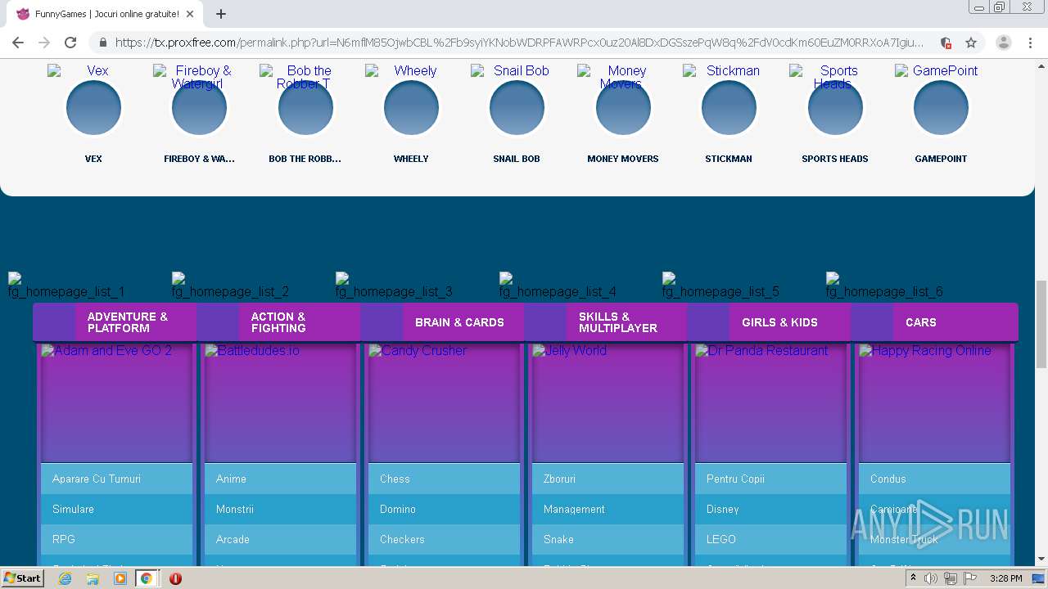This screenshot has height=589, width=1048.
Task: View site info via the padlock icon
Action: click(102, 43)
